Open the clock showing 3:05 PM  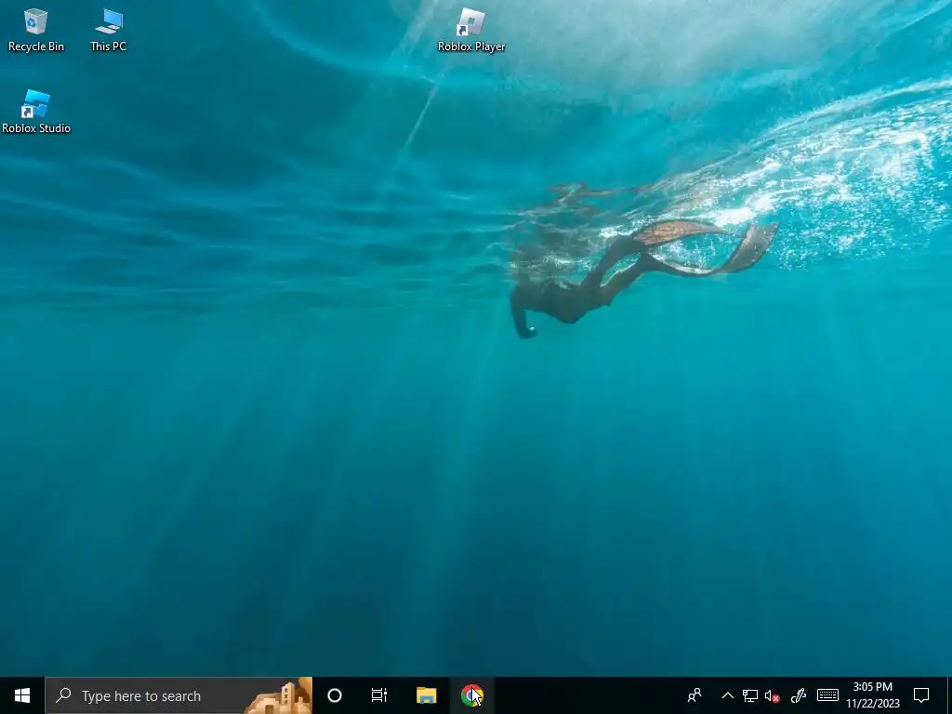coord(872,695)
